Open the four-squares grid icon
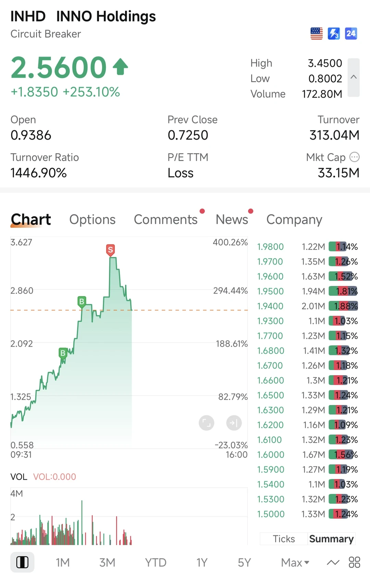The width and height of the screenshot is (370, 578). 354,562
